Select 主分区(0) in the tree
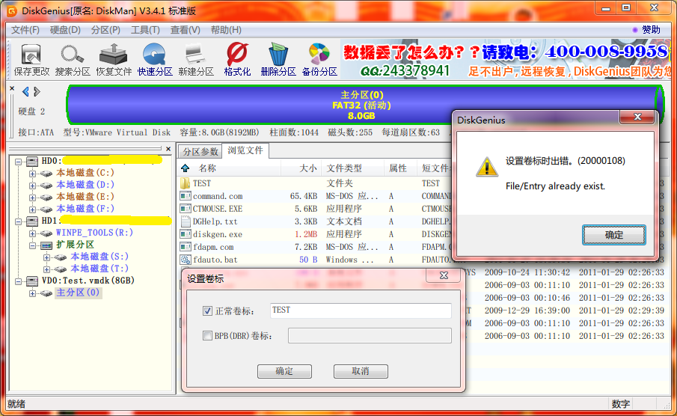677x416 pixels. pos(78,293)
